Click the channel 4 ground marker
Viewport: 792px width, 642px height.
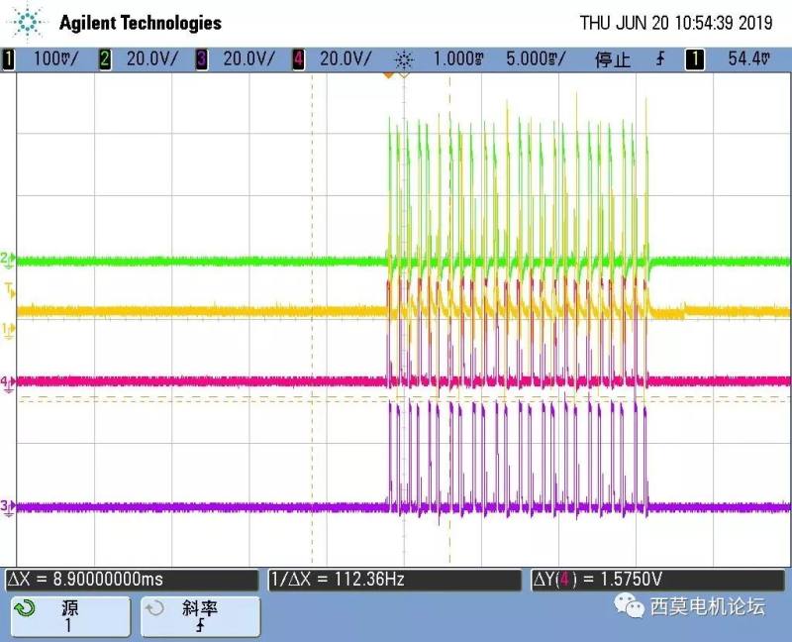[x=8, y=381]
